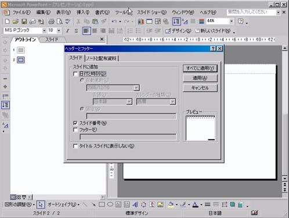289x218 pixels.
Task: Enable the 日付と時刻 checkbox
Action: (75, 74)
